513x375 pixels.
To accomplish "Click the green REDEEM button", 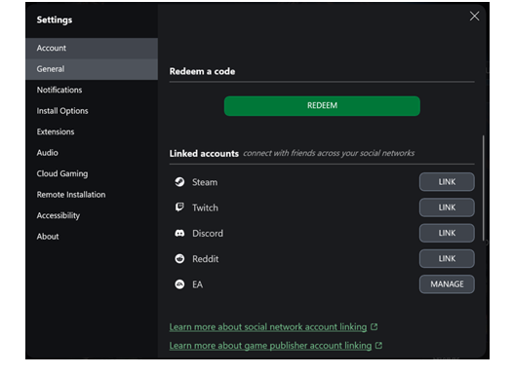I will coord(322,106).
